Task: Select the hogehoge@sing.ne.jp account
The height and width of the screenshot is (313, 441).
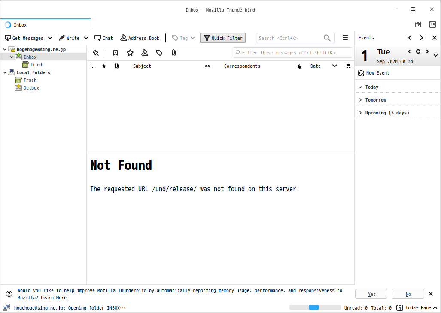Action: (41, 49)
